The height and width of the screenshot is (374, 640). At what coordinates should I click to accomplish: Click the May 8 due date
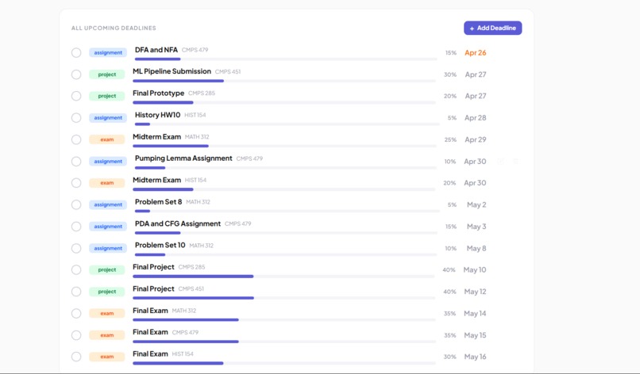[x=476, y=248]
